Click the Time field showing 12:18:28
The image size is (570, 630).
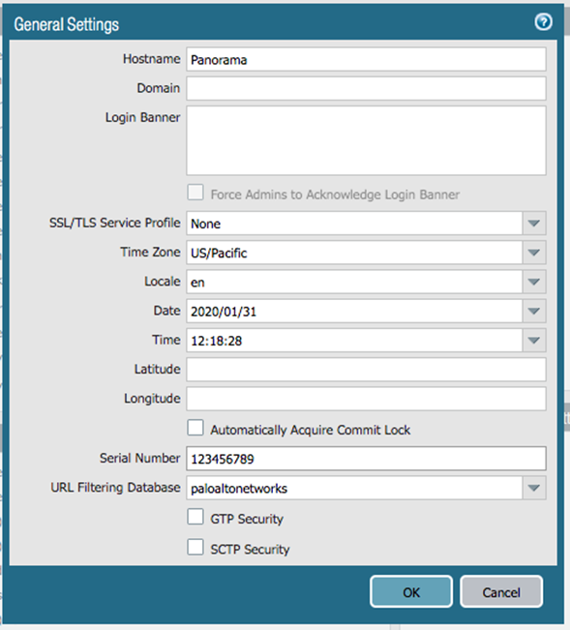click(x=354, y=341)
